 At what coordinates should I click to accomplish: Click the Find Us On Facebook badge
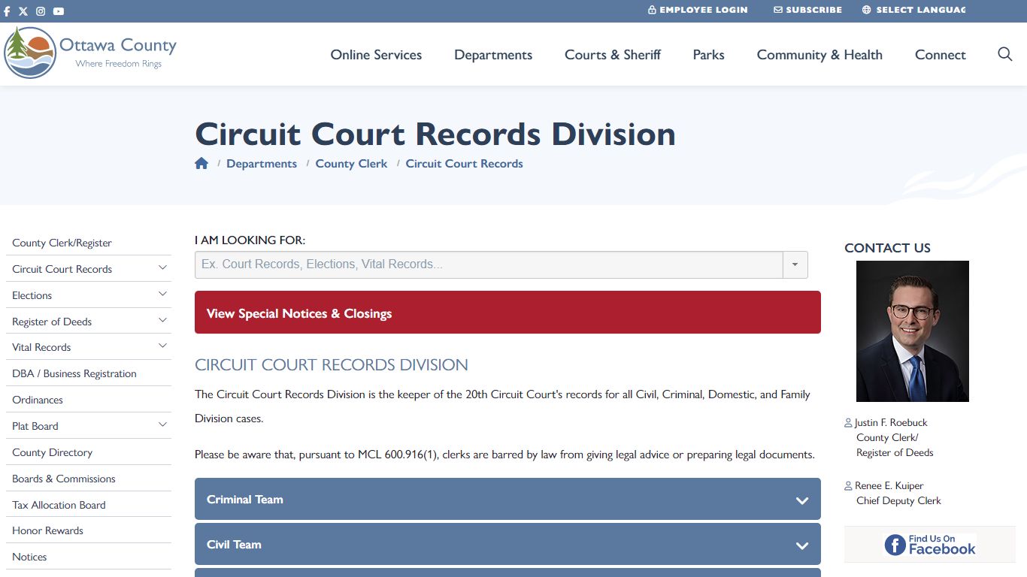point(929,545)
